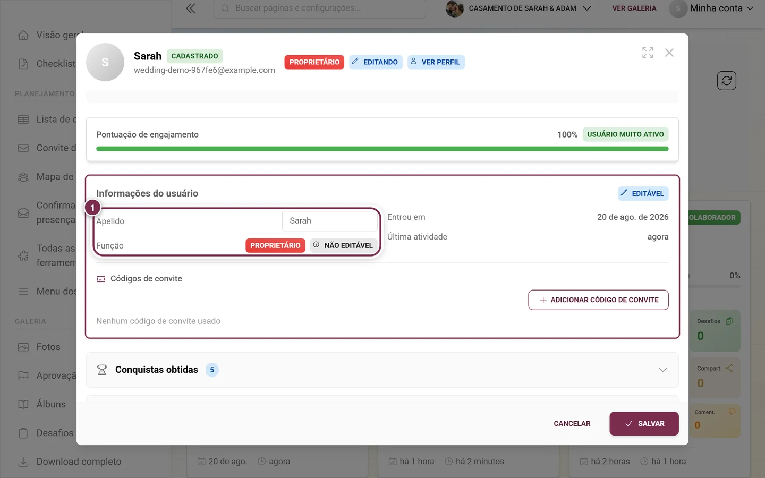Click Sarah's avatar in the dialog
This screenshot has height=478, width=765.
(x=105, y=62)
